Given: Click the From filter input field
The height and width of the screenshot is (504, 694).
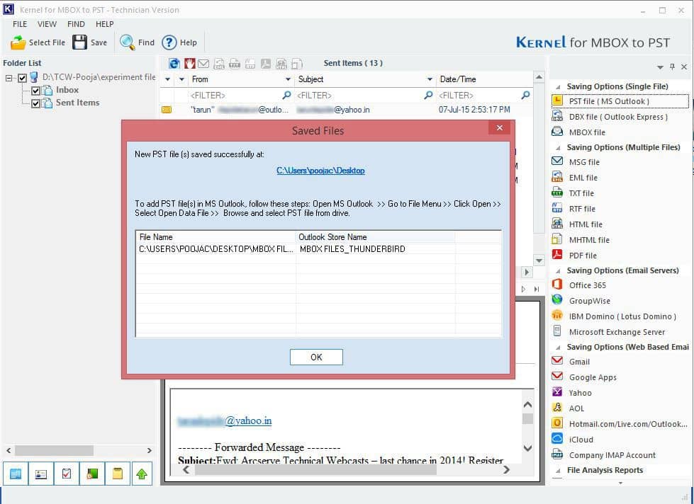Looking at the screenshot, I should (240, 95).
